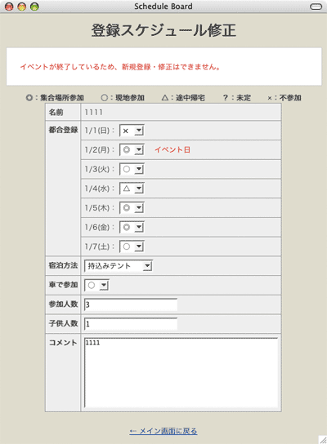Click the red イベント日 label

click(172, 150)
